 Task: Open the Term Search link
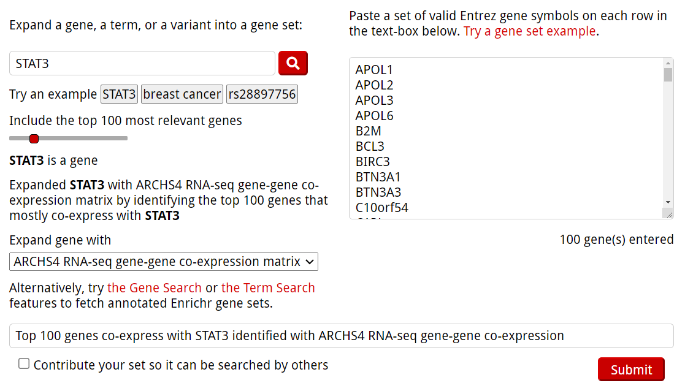point(268,288)
